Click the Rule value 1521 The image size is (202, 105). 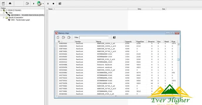[174, 81]
